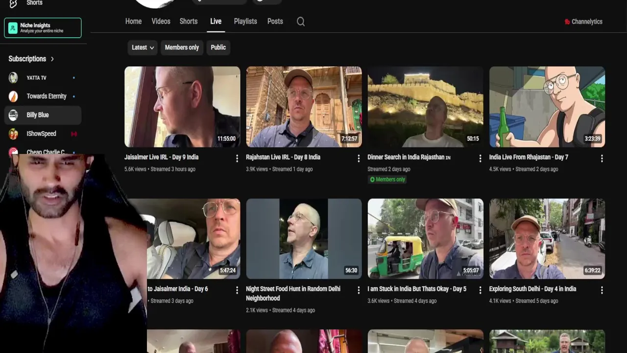Select Towards Eternity in subscriptions list

pos(43,96)
